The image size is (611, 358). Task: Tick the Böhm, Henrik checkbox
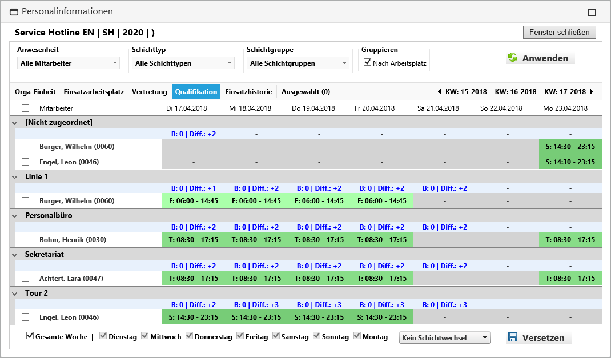25,240
